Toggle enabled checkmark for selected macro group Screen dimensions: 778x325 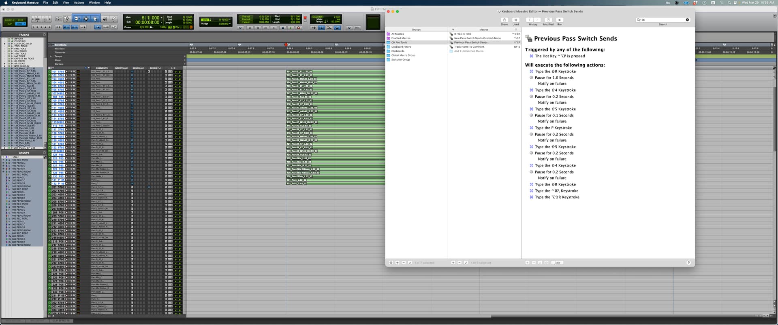click(x=410, y=263)
